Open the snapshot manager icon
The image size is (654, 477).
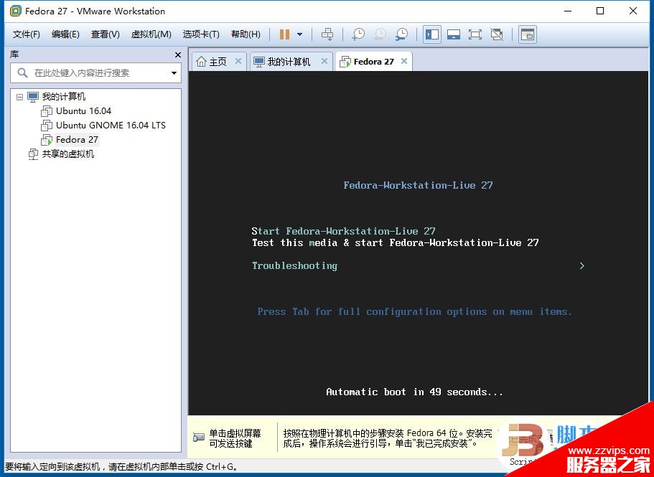click(x=401, y=34)
